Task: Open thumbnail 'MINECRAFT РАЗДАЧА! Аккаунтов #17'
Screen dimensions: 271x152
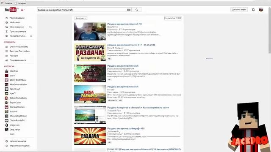Action: [90, 52]
